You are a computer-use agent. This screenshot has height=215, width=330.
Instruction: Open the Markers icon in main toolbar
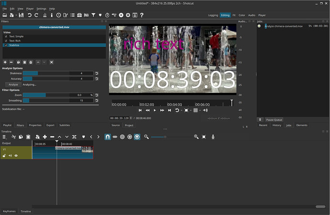tap(100, 15)
